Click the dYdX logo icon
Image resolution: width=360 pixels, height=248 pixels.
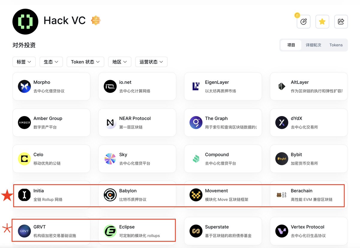tap(282, 123)
